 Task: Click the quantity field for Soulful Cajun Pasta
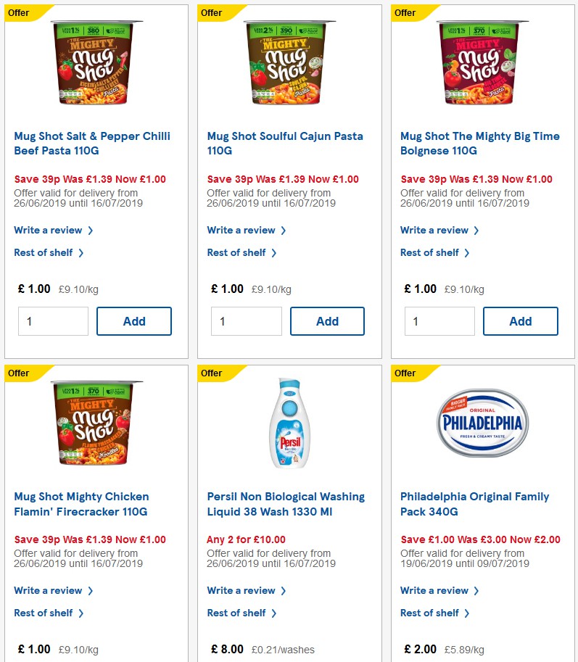click(246, 321)
